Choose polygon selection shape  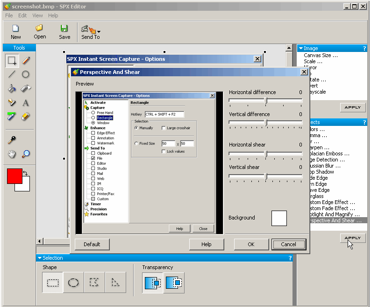coord(115,283)
